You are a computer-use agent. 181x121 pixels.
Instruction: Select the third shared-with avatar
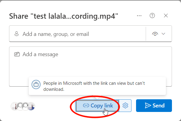click(25, 106)
